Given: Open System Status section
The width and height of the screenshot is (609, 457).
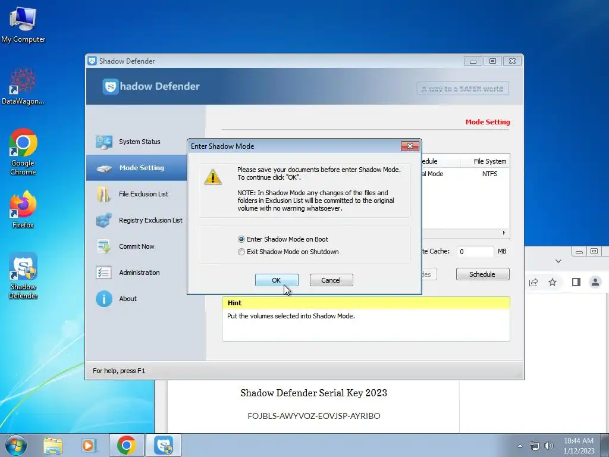Looking at the screenshot, I should click(139, 142).
